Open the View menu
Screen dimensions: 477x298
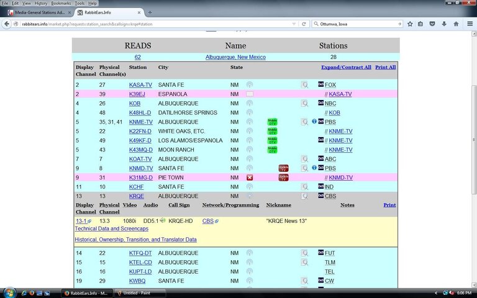27,3
